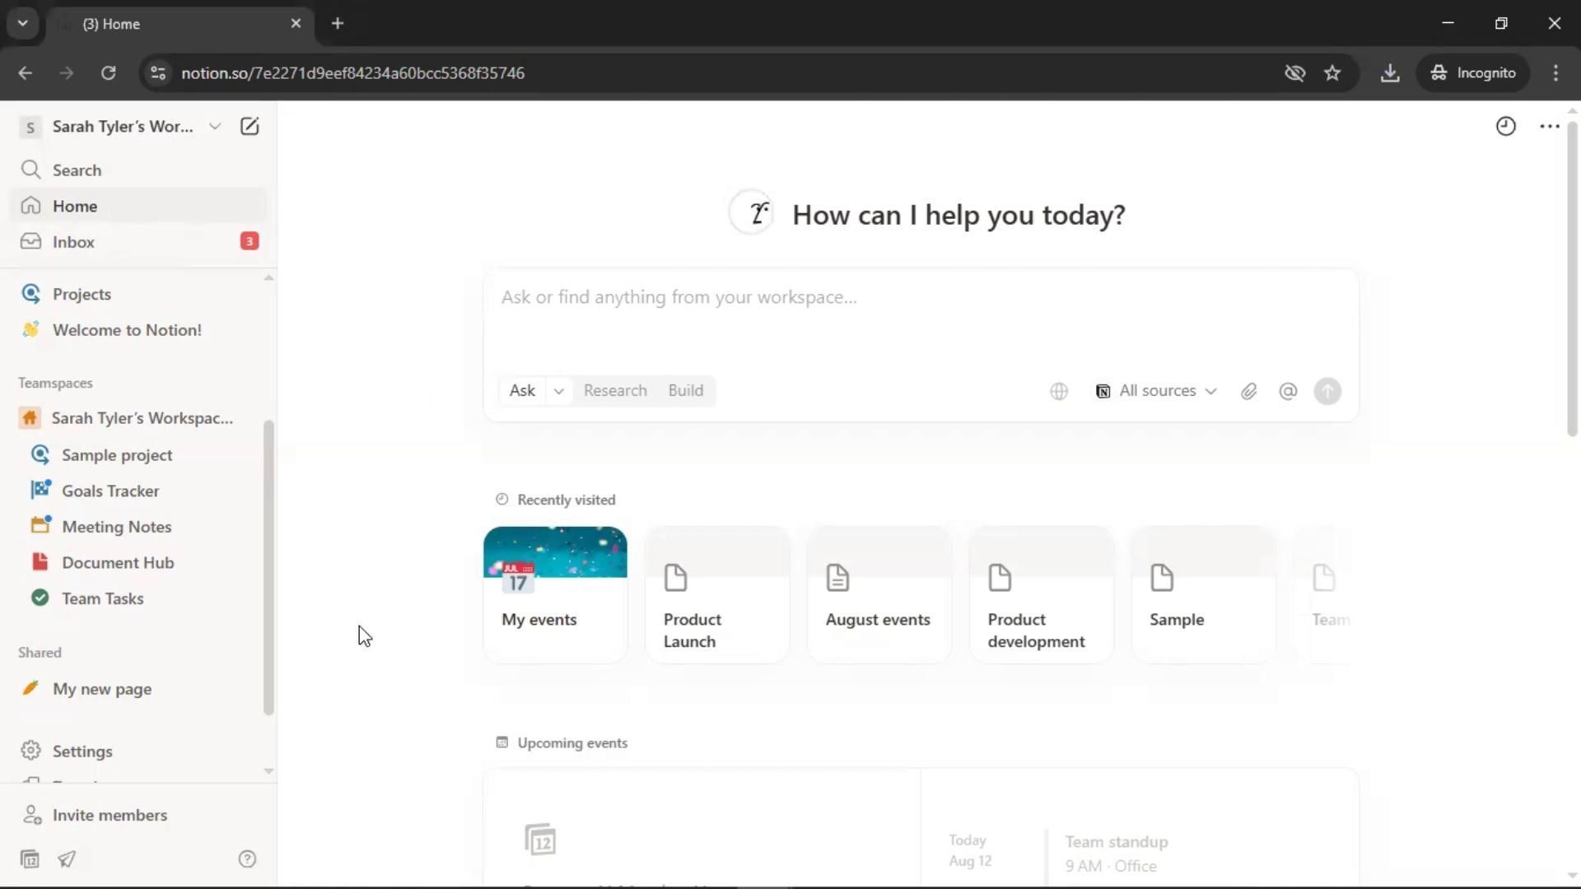
Task: Switch to Build mode
Action: coord(685,391)
